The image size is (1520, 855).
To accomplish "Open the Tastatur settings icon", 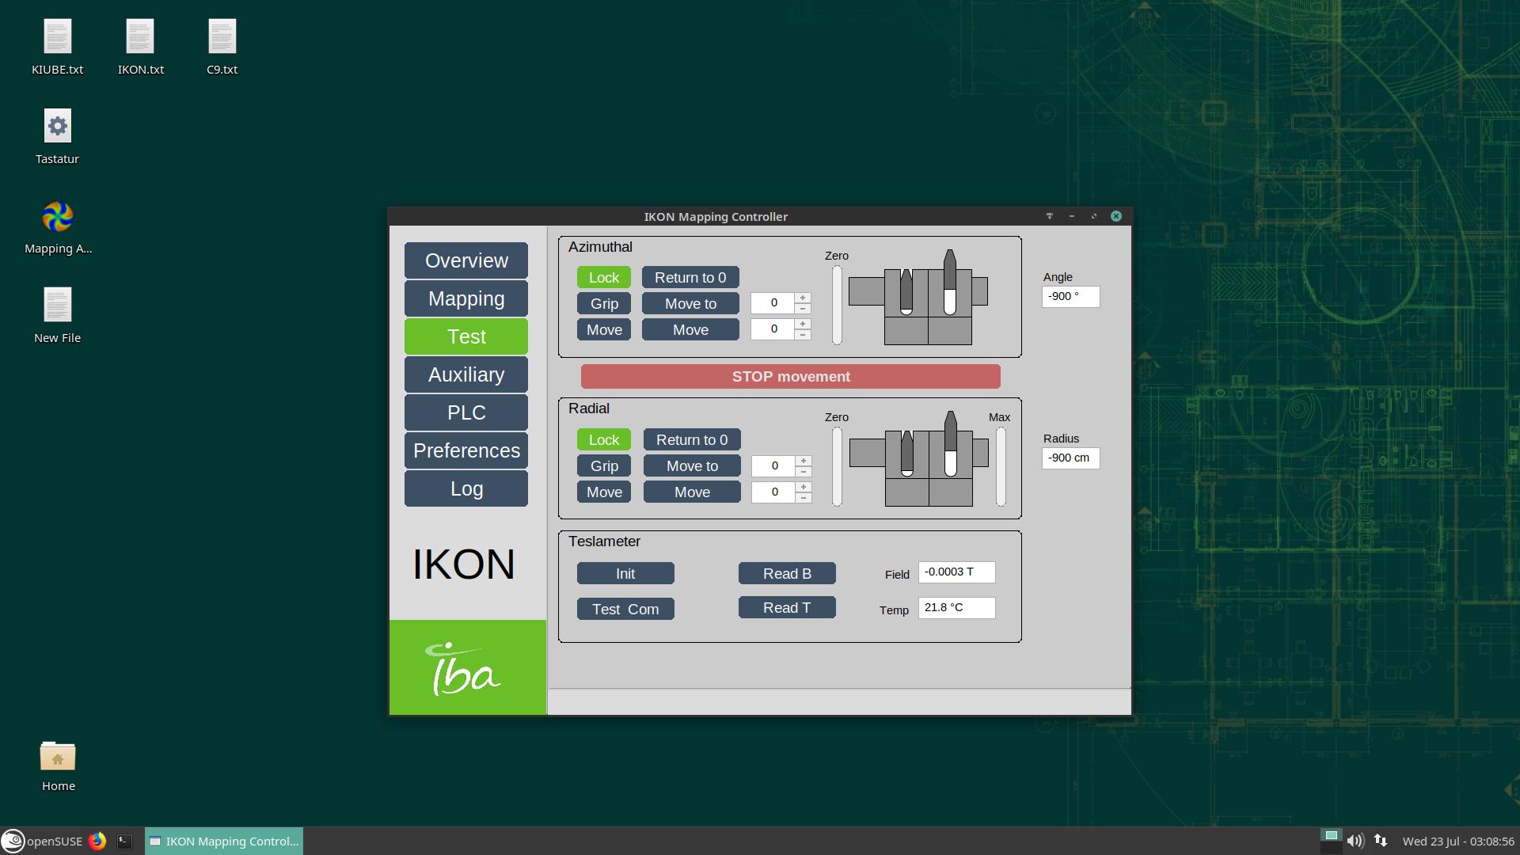I will tap(57, 137).
